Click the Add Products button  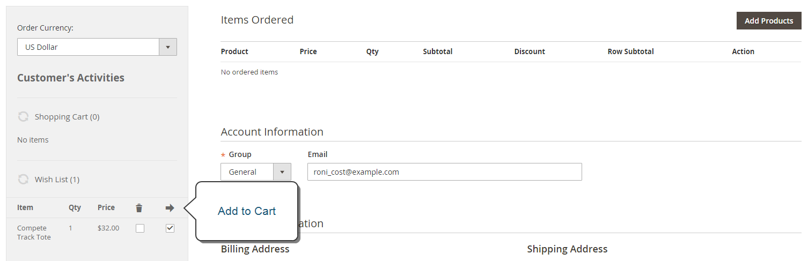point(769,20)
